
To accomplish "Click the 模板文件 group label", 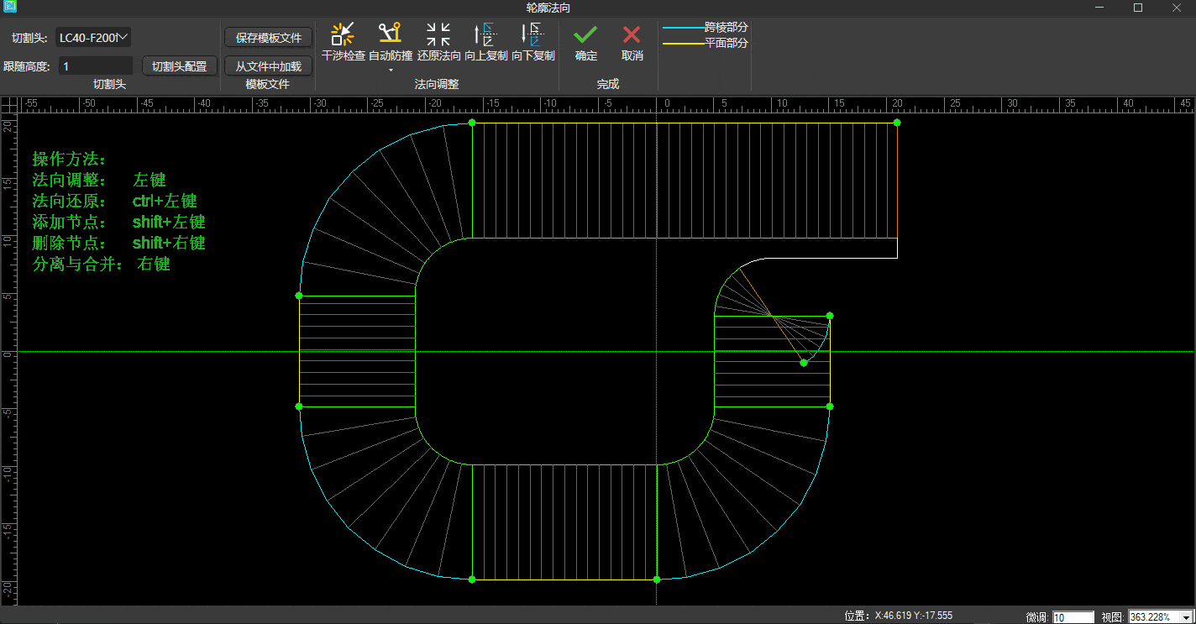I will click(x=267, y=84).
